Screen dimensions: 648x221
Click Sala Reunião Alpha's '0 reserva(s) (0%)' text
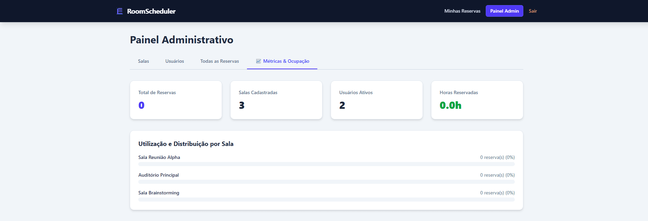point(497,157)
